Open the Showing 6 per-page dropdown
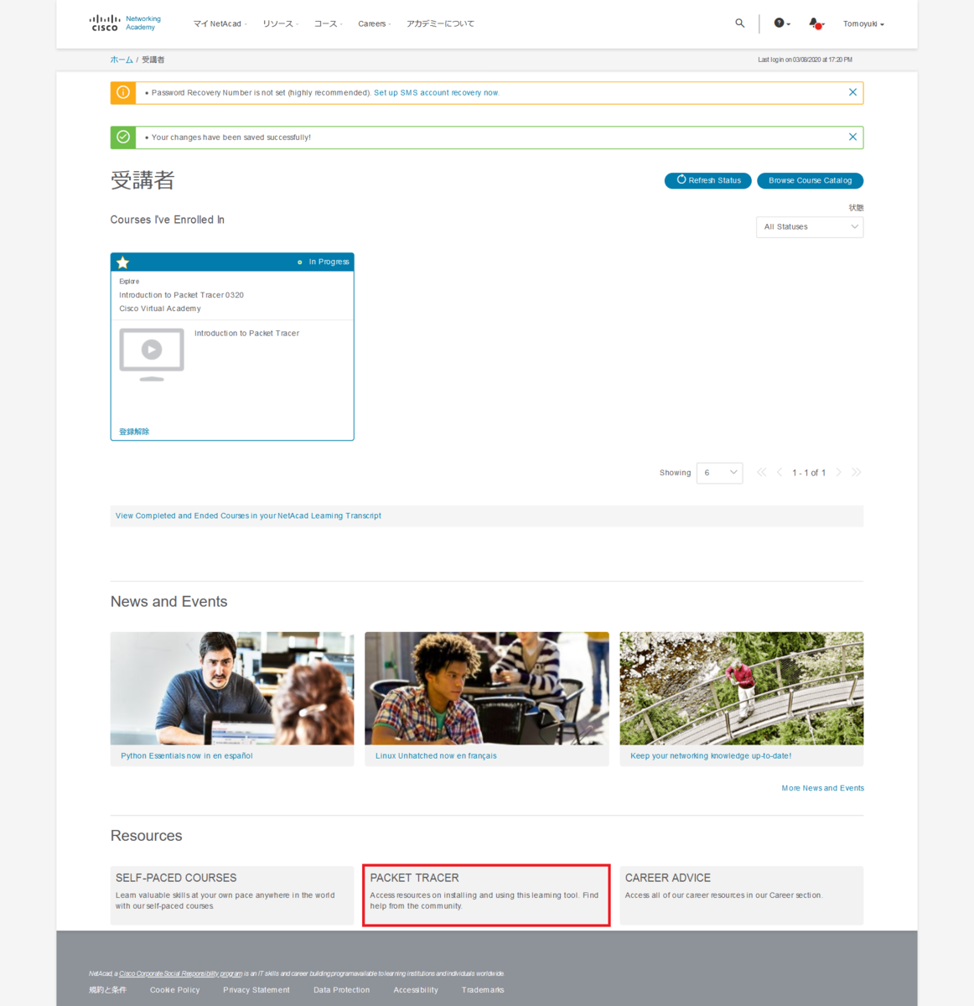The image size is (974, 1006). tap(719, 472)
